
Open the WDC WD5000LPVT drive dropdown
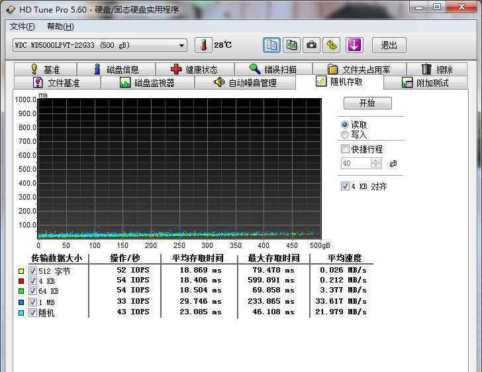pyautogui.click(x=99, y=45)
